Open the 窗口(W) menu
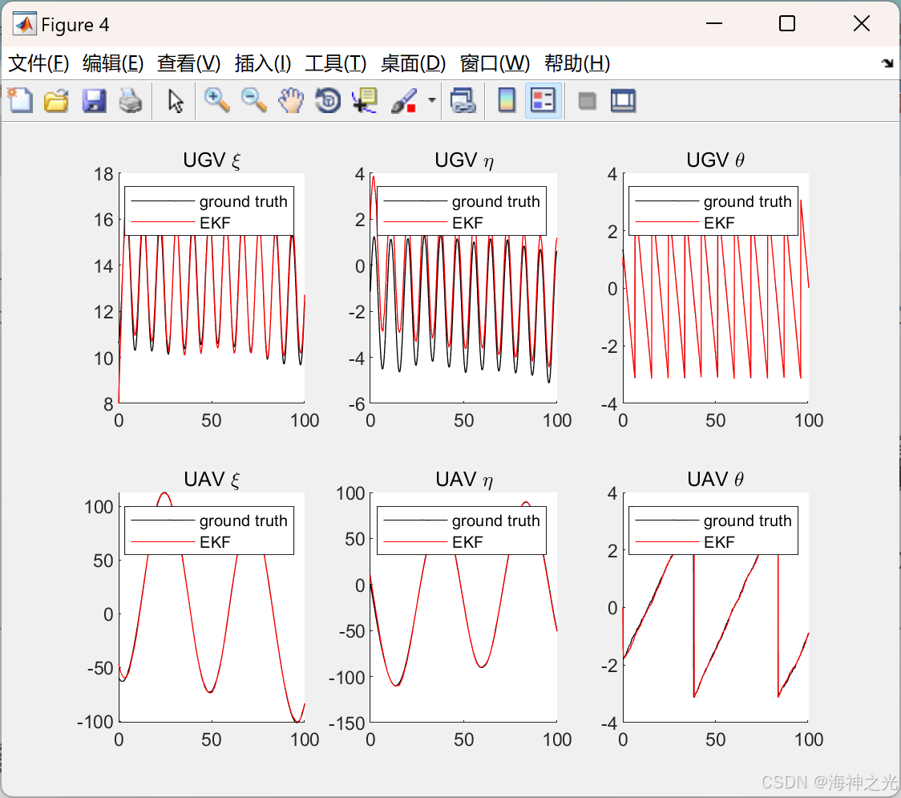901x798 pixels. pos(495,63)
